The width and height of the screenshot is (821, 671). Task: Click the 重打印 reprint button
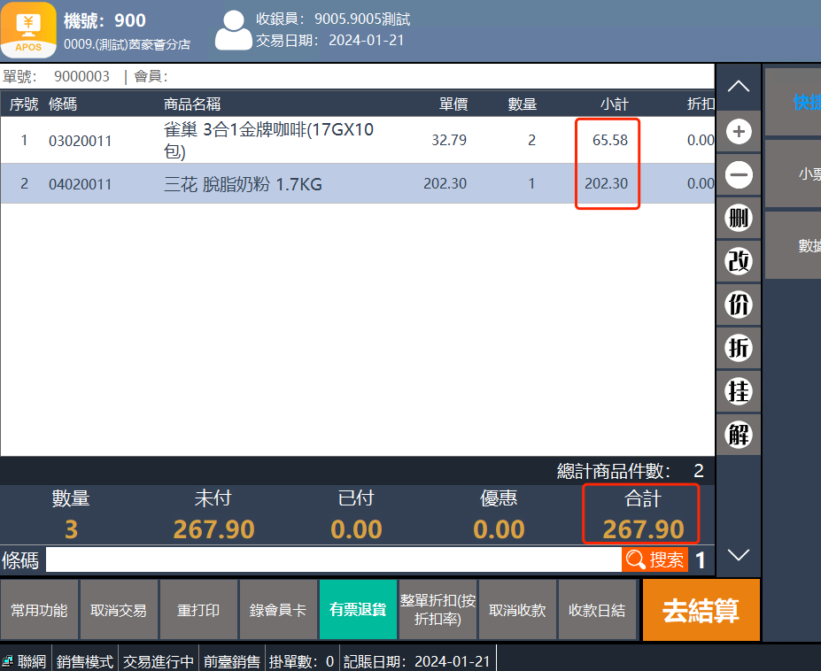198,610
